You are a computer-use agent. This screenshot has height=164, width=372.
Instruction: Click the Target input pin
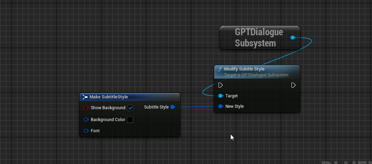(221, 96)
